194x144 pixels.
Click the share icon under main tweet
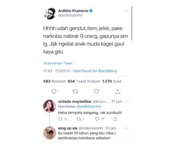point(118,92)
